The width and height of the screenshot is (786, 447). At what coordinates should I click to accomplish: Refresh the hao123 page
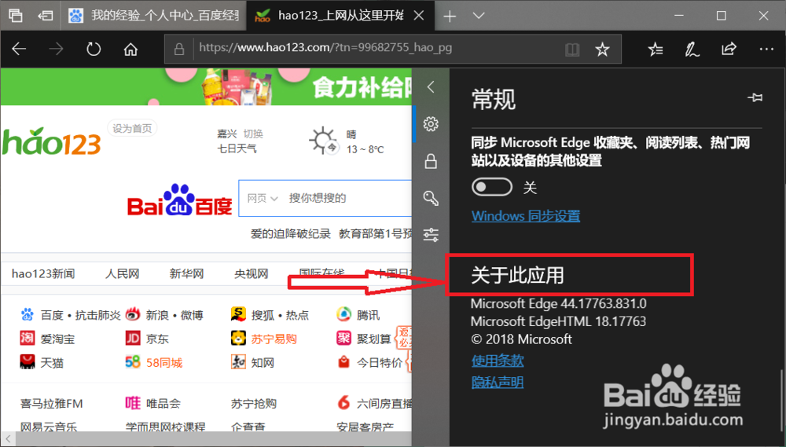click(94, 49)
